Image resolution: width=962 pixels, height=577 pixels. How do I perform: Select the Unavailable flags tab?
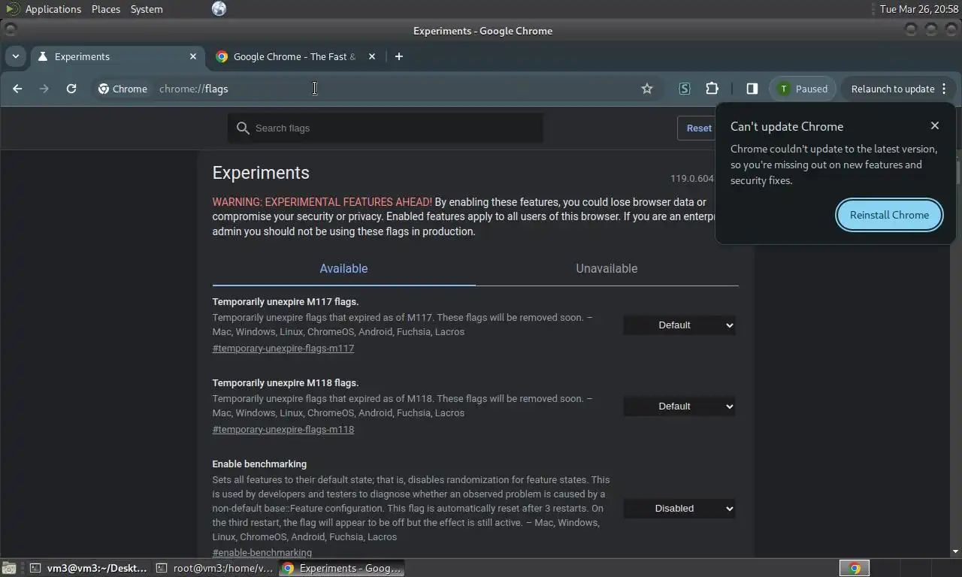point(607,268)
